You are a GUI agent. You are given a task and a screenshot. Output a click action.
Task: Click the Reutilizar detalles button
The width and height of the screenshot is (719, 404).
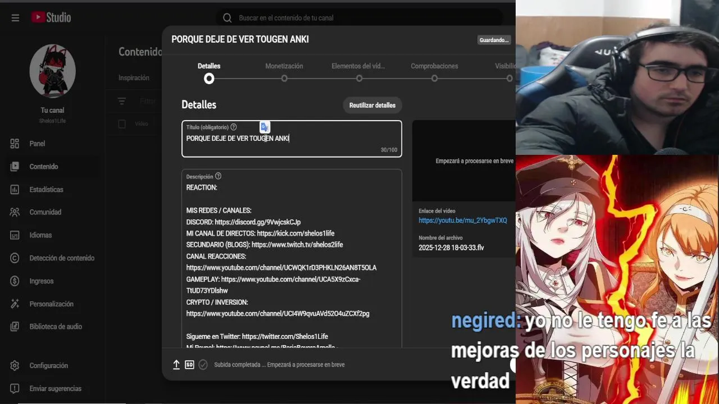tap(372, 105)
